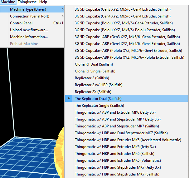
Task: Select Thingomatic ABP Stepstruder MK7 (Sailfish)
Action: tap(126, 126)
